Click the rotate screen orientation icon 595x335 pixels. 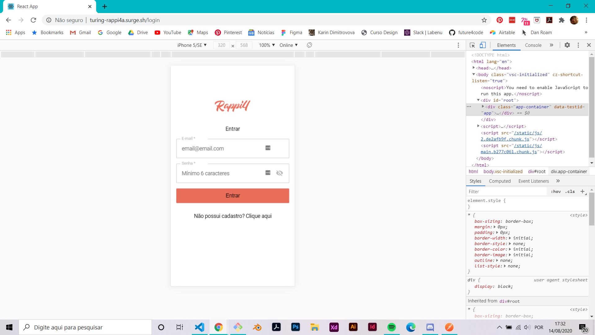coord(309,45)
